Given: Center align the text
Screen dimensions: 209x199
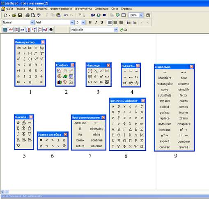Looking at the screenshot, I should [115, 22].
